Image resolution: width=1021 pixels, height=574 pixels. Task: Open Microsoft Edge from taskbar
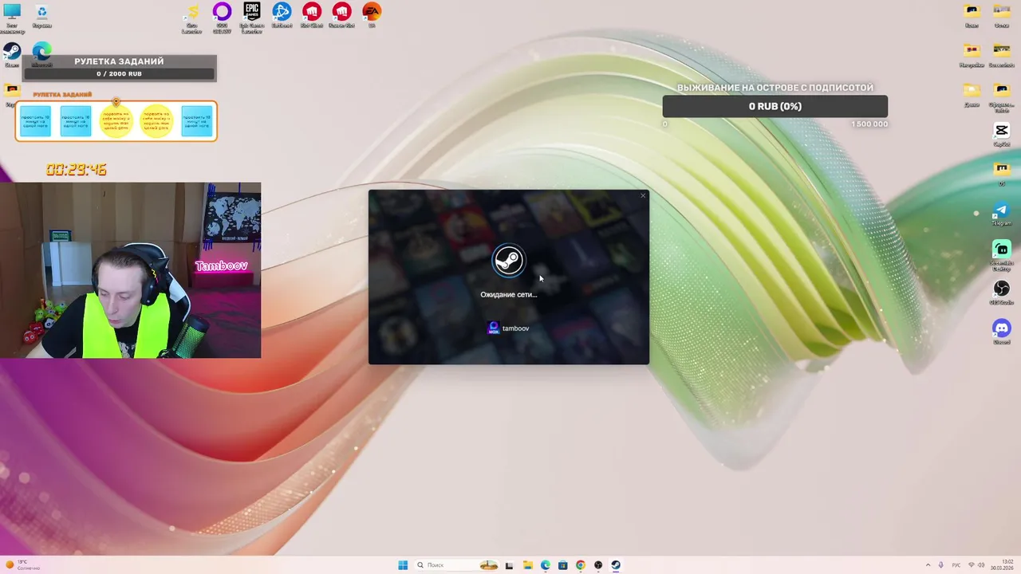click(546, 565)
